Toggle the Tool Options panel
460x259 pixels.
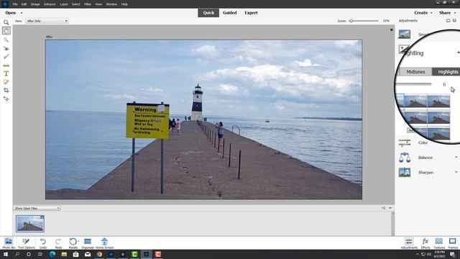pyautogui.click(x=26, y=243)
